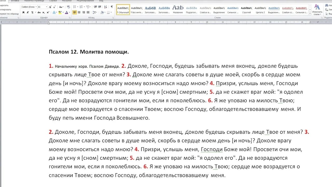Sort text alphabetically (A-Я arrow)
The width and height of the screenshot is (332, 187).
(x=106, y=7)
